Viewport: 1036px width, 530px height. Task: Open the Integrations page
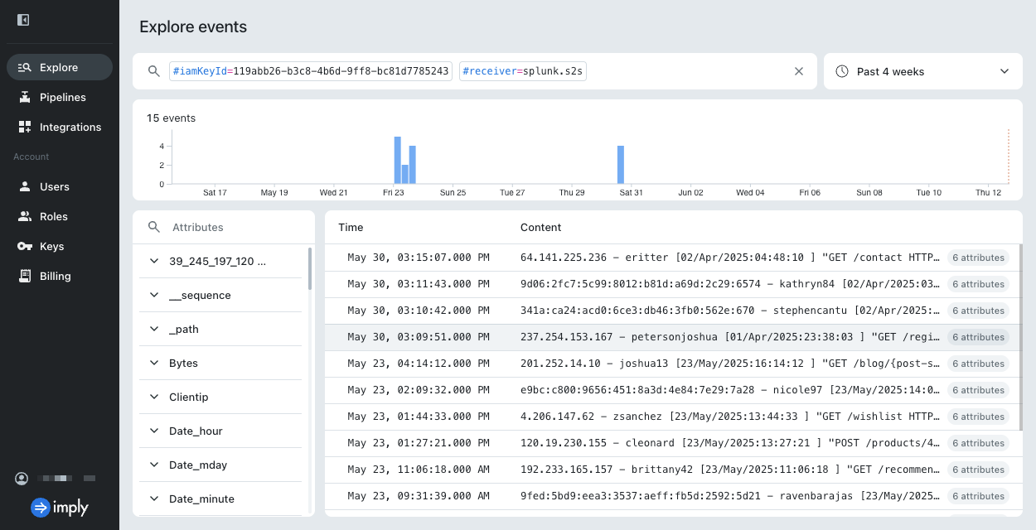pyautogui.click(x=60, y=127)
